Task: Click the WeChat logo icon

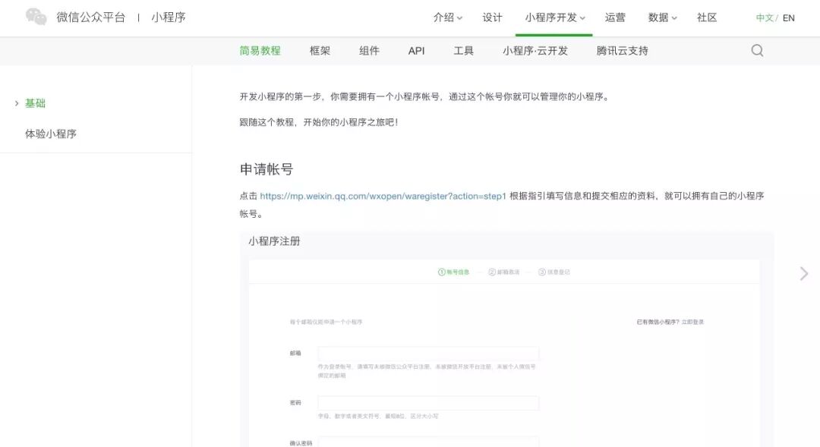Action: [x=36, y=17]
